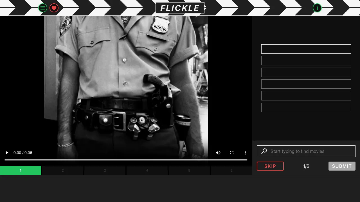Click the video progress bar
360x202 pixels.
pos(126,160)
